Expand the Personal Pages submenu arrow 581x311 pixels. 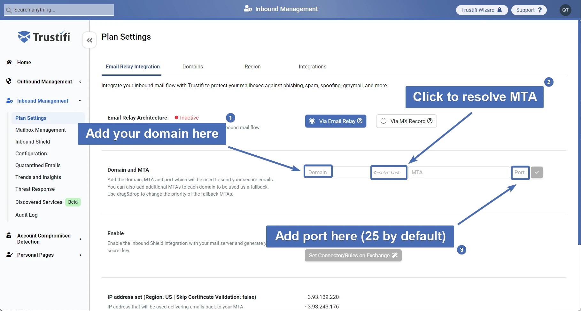[x=80, y=255]
